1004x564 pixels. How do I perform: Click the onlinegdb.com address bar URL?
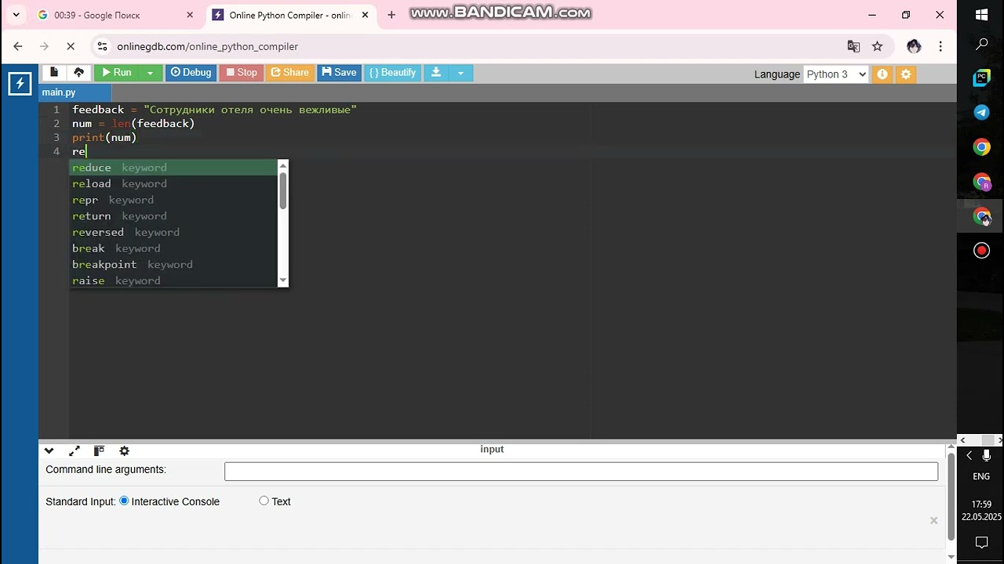(x=207, y=46)
